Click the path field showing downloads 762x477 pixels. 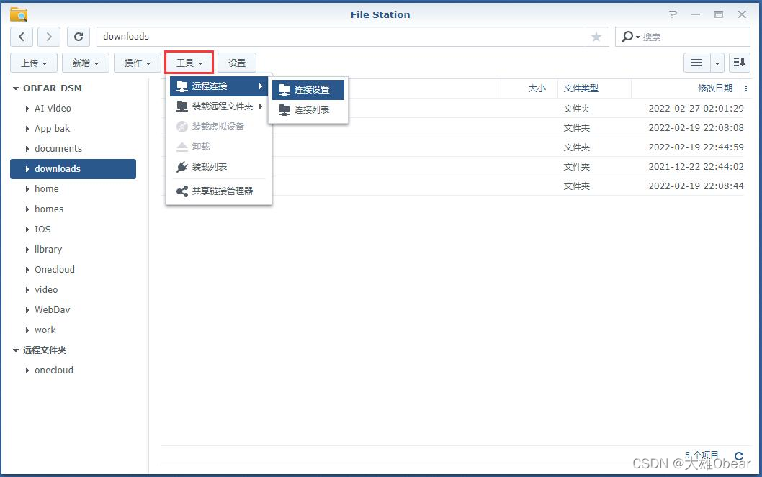(x=353, y=37)
